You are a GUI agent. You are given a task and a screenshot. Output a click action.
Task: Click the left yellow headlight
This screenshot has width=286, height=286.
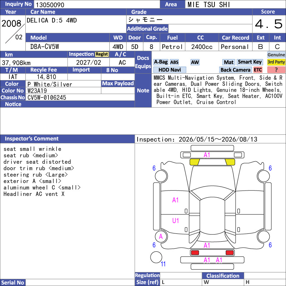click(x=194, y=162)
